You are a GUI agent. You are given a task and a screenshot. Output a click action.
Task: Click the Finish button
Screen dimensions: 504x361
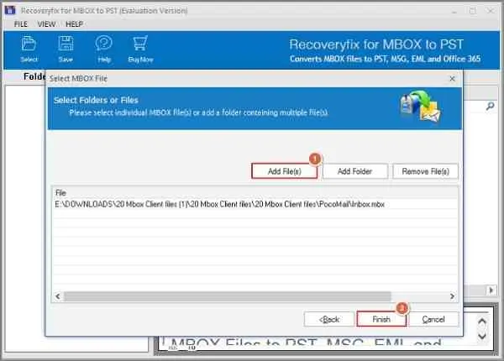click(x=381, y=319)
